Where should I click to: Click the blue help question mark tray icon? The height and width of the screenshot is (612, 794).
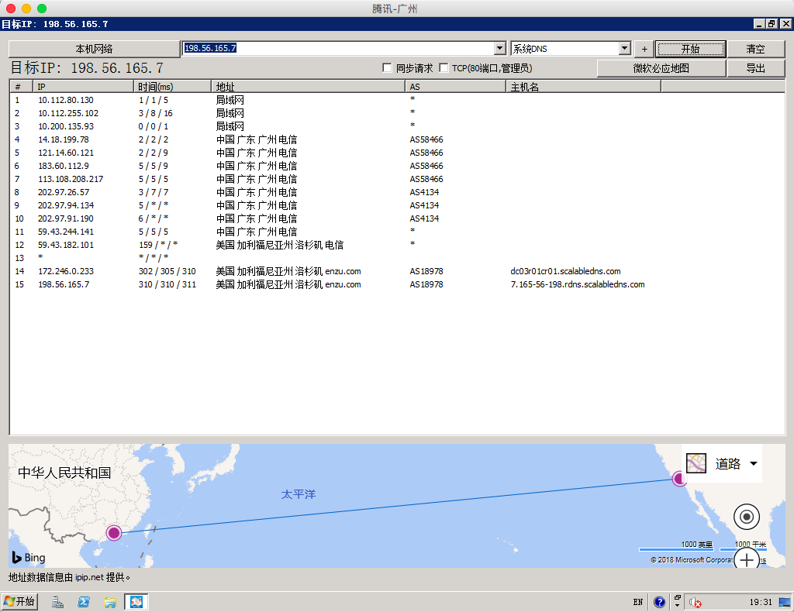[659, 602]
